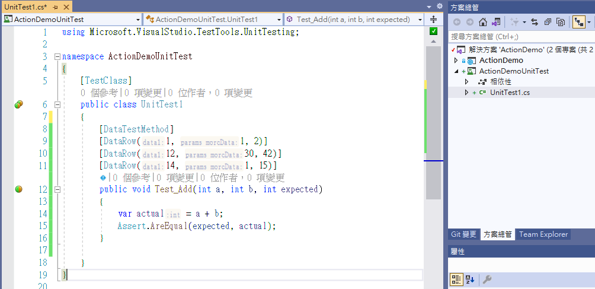Sync with active document arrows icon

(535, 23)
